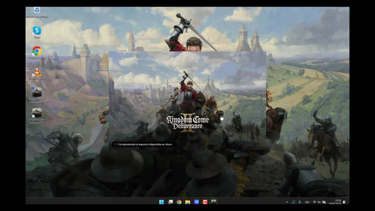Show hidden system tray icons chevron

tap(287, 202)
